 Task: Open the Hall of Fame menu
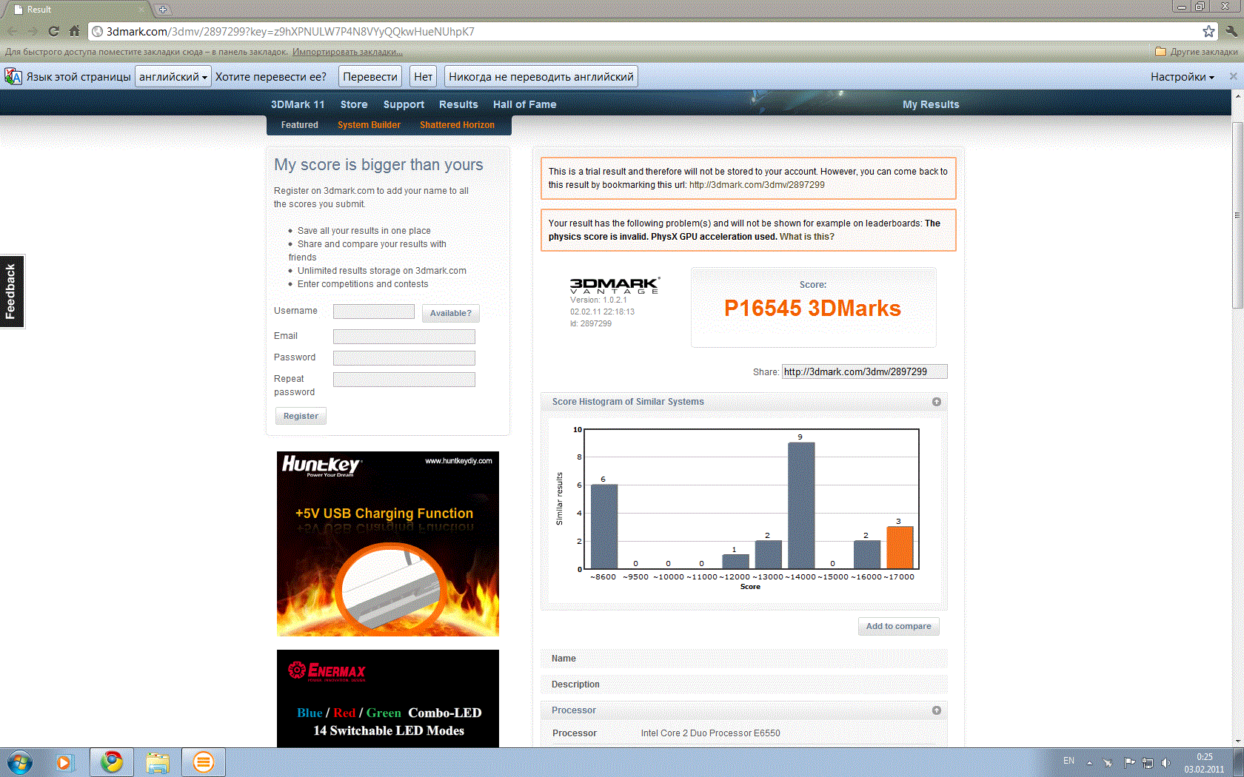click(524, 104)
